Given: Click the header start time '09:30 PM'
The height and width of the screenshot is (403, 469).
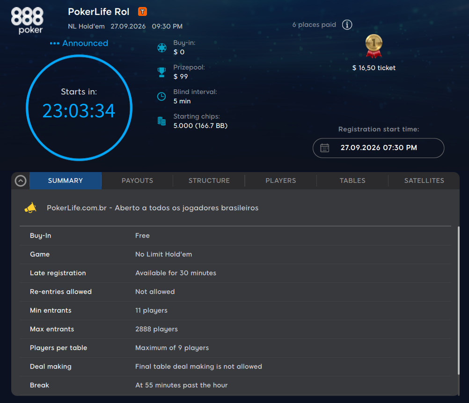Looking at the screenshot, I should pos(167,26).
